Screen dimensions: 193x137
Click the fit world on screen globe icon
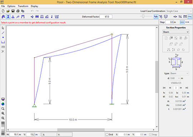3,104
